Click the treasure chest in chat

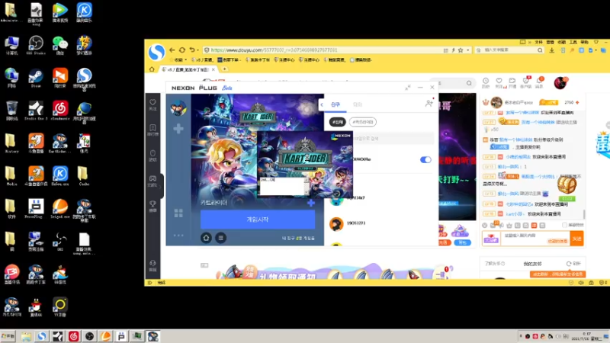click(567, 185)
